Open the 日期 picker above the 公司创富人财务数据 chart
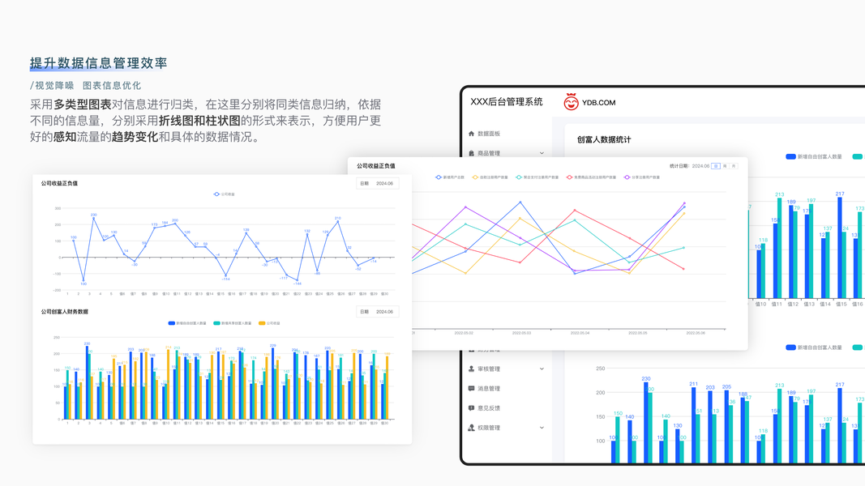This screenshot has height=486, width=865. (x=377, y=312)
